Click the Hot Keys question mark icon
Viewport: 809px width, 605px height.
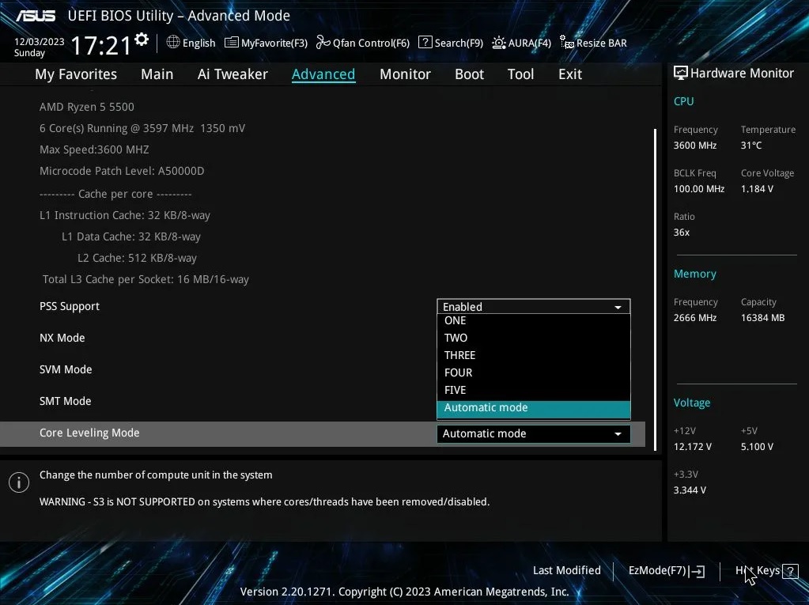click(x=791, y=571)
